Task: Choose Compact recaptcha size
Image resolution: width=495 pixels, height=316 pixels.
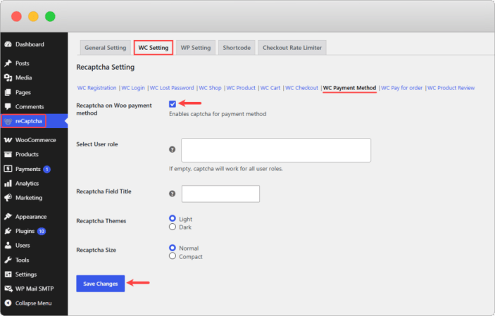Action: point(173,256)
